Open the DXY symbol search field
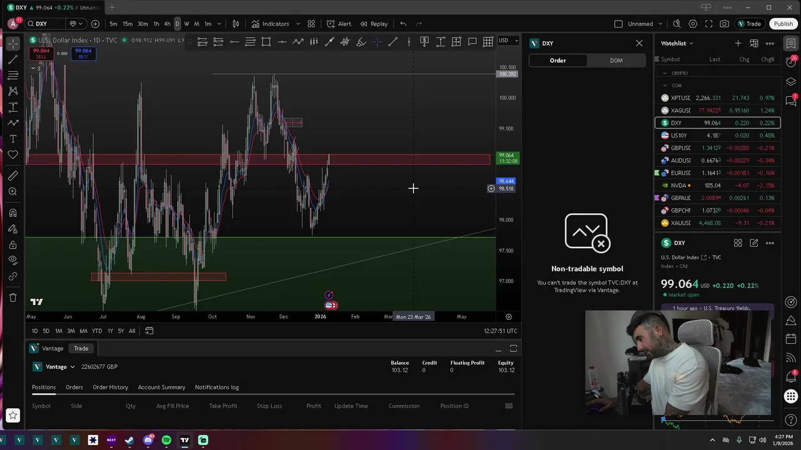This screenshot has width=801, height=450. pyautogui.click(x=47, y=24)
